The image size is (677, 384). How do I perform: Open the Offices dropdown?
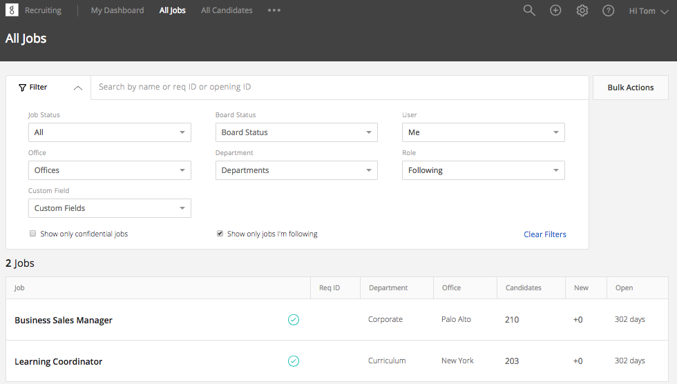[x=110, y=170]
